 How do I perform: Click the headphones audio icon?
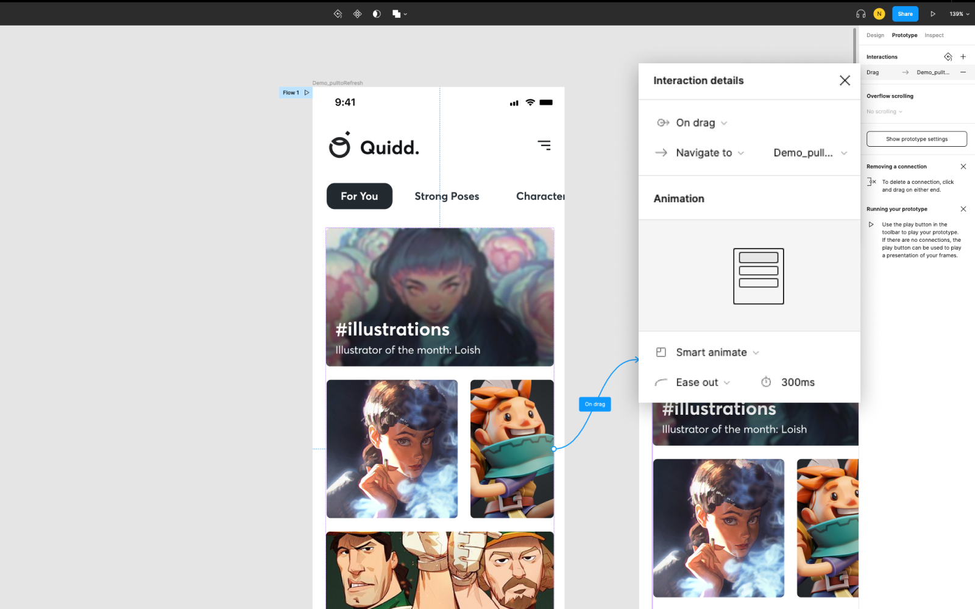click(860, 13)
